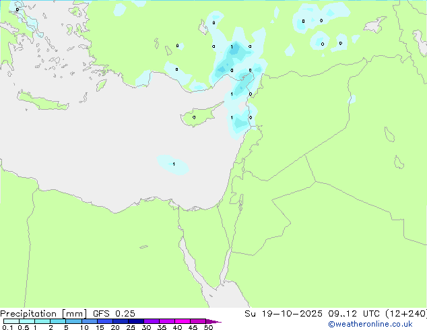Screen dimensions: 427x330
Task: Click the '0.1' legend scale label
Action: tap(7, 327)
